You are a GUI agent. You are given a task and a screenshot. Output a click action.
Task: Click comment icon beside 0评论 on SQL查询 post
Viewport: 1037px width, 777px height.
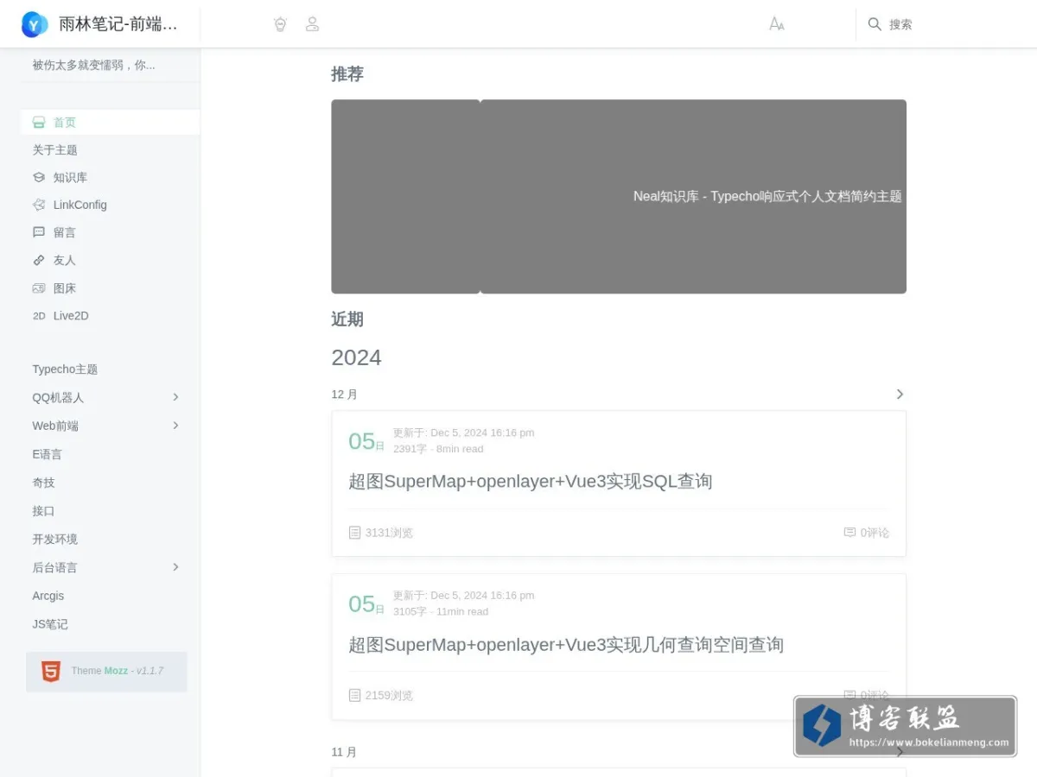(849, 533)
